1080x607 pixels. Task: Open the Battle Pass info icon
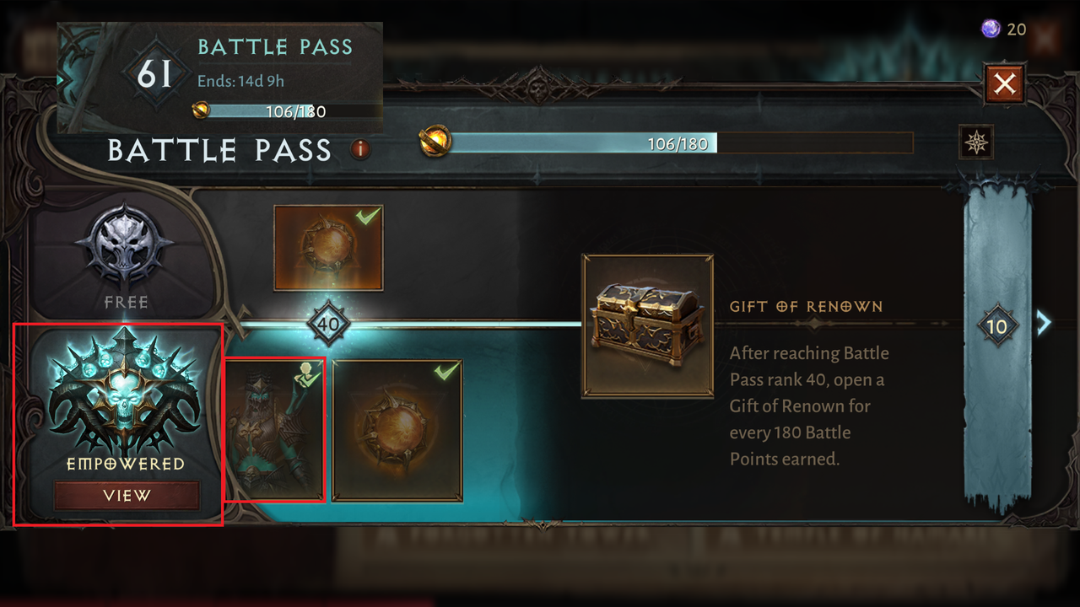(x=361, y=150)
